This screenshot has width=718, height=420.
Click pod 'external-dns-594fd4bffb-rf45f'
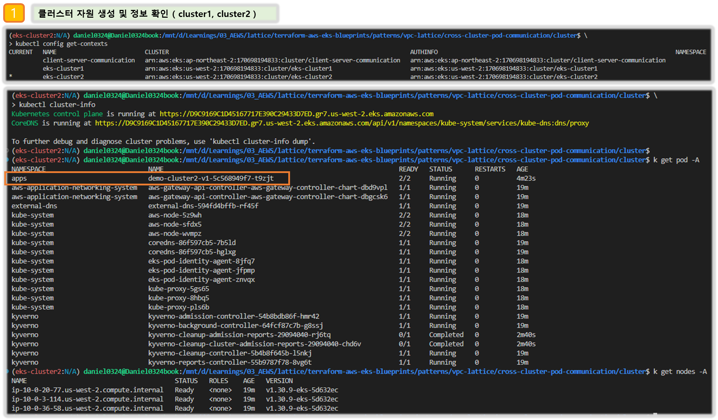pyautogui.click(x=203, y=206)
